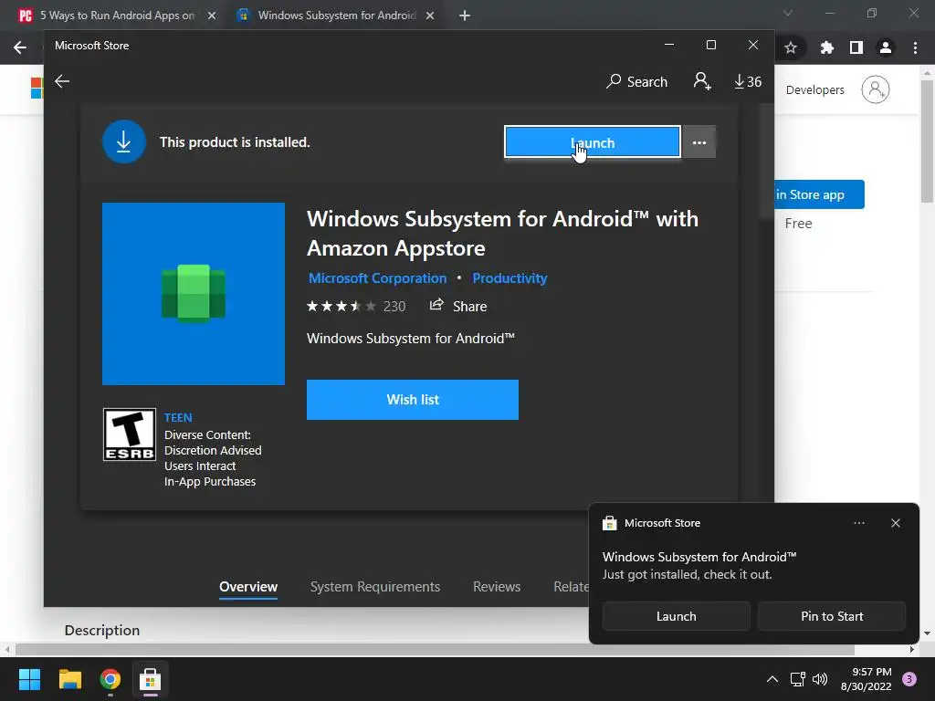Viewport: 935px width, 701px height.
Task: Close the Windows Subsystem for Android browser tab
Action: (430, 16)
